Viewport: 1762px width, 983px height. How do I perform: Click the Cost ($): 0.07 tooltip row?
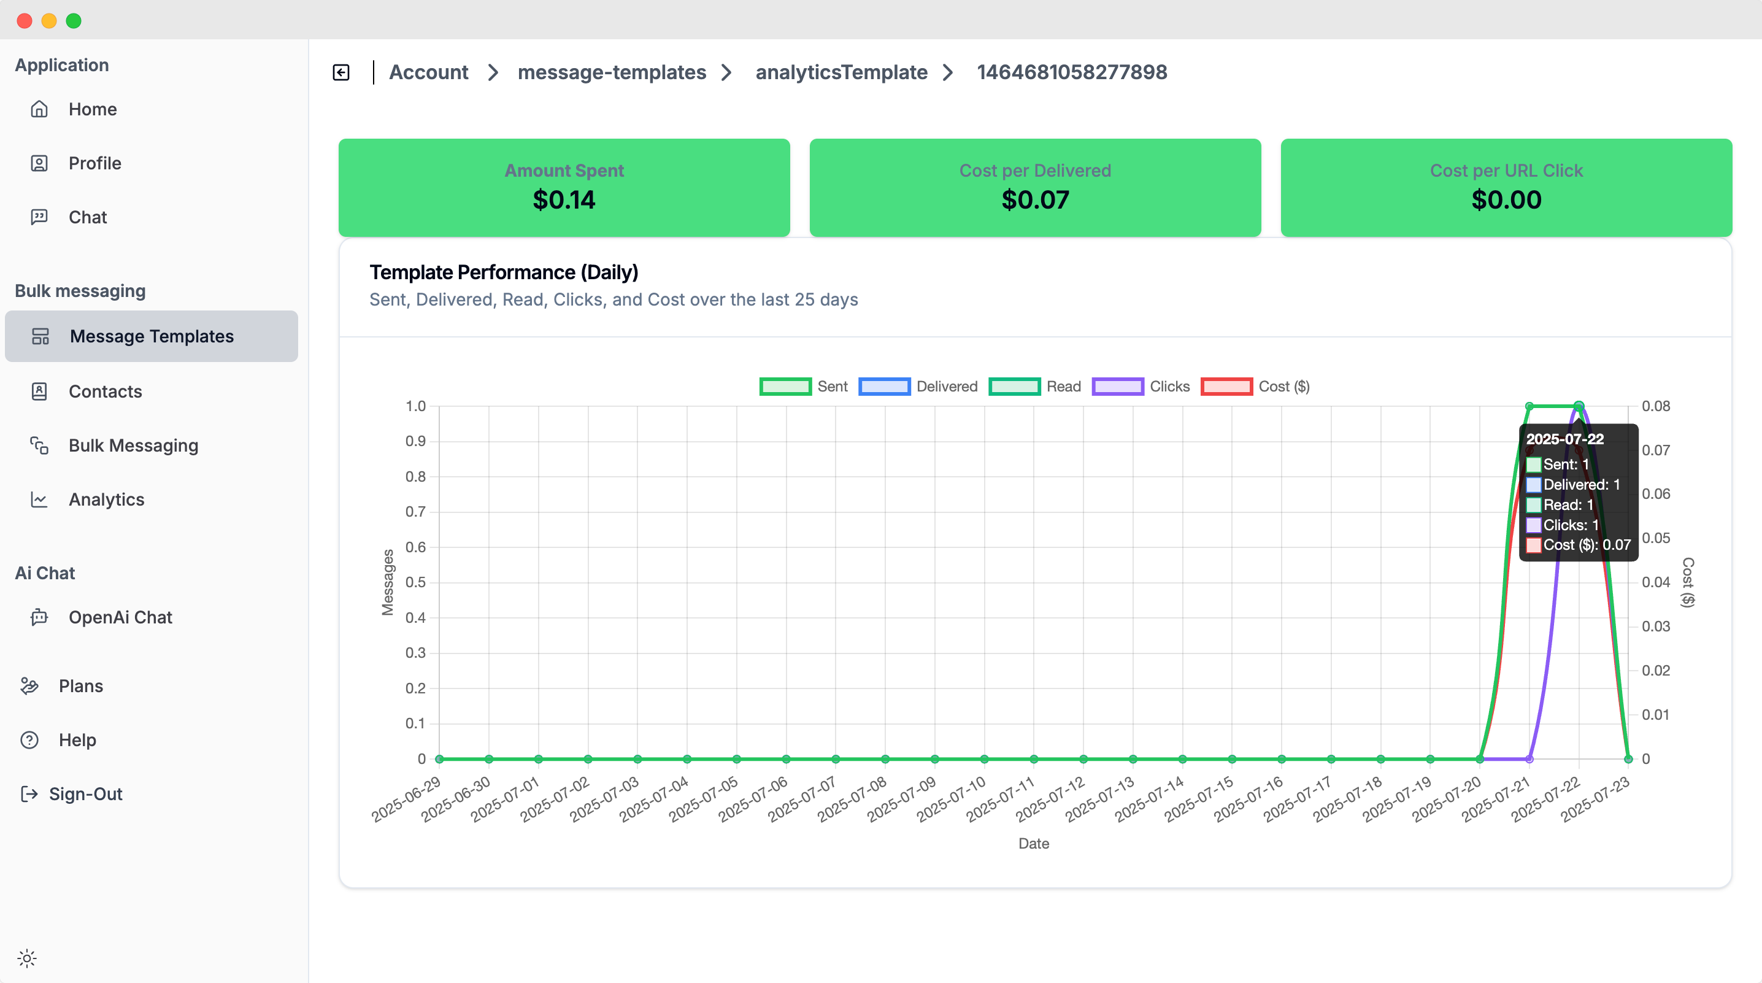coord(1579,545)
